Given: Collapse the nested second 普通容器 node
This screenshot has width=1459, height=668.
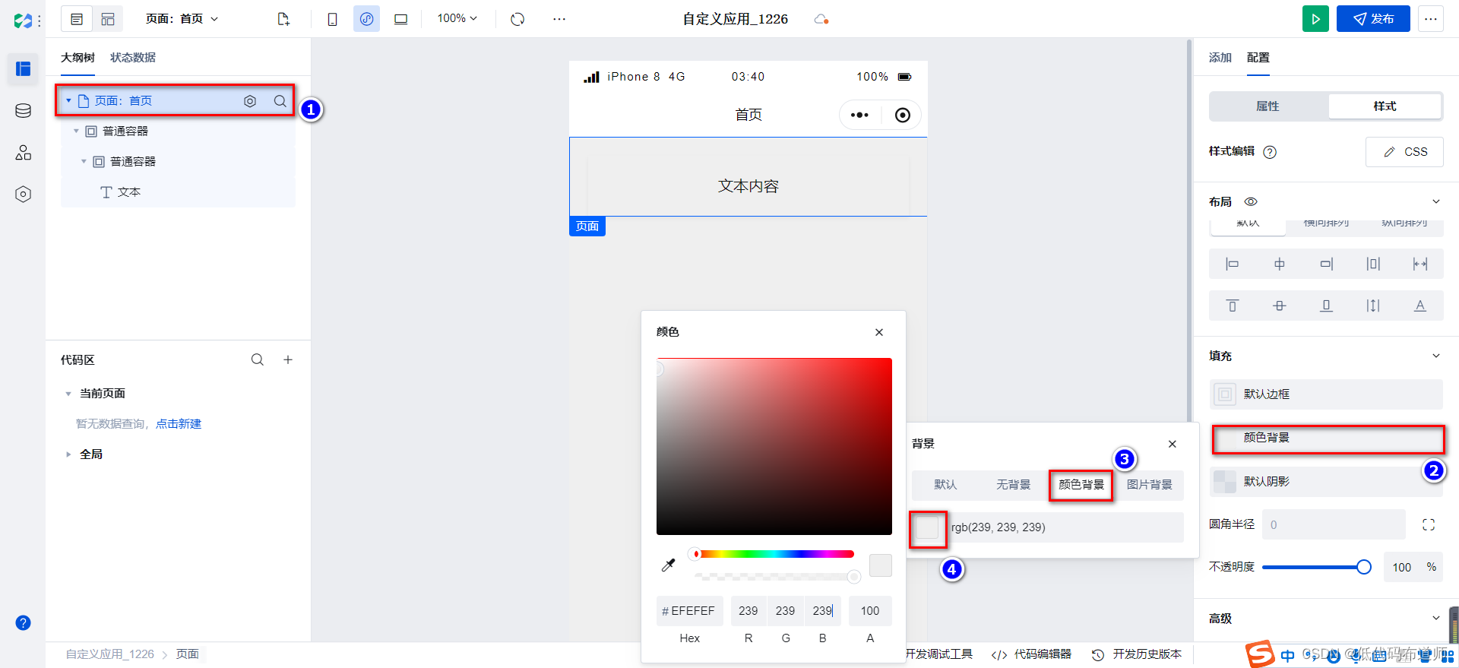Looking at the screenshot, I should click(84, 162).
